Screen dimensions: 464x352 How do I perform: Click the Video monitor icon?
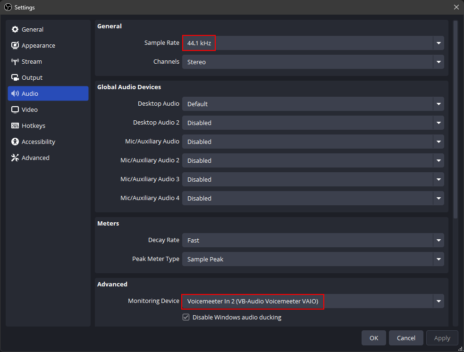point(15,109)
